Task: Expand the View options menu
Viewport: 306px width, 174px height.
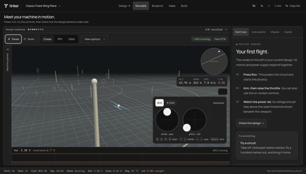Action: pyautogui.click(x=95, y=39)
